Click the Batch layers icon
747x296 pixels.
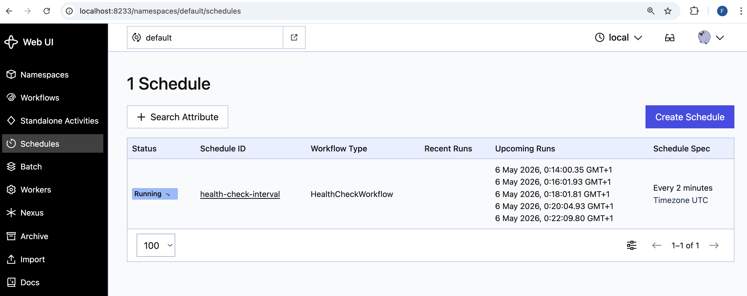11,167
